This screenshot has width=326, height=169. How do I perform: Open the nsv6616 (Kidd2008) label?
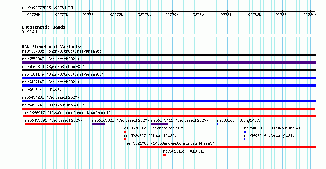coord(42,90)
